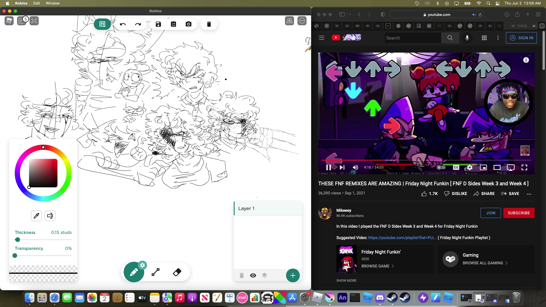Open the Window menu in menu bar
Image resolution: width=546 pixels, height=307 pixels.
53,3
